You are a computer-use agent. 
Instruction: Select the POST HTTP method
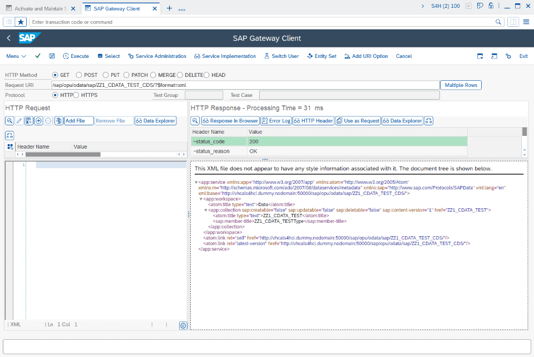(x=80, y=75)
